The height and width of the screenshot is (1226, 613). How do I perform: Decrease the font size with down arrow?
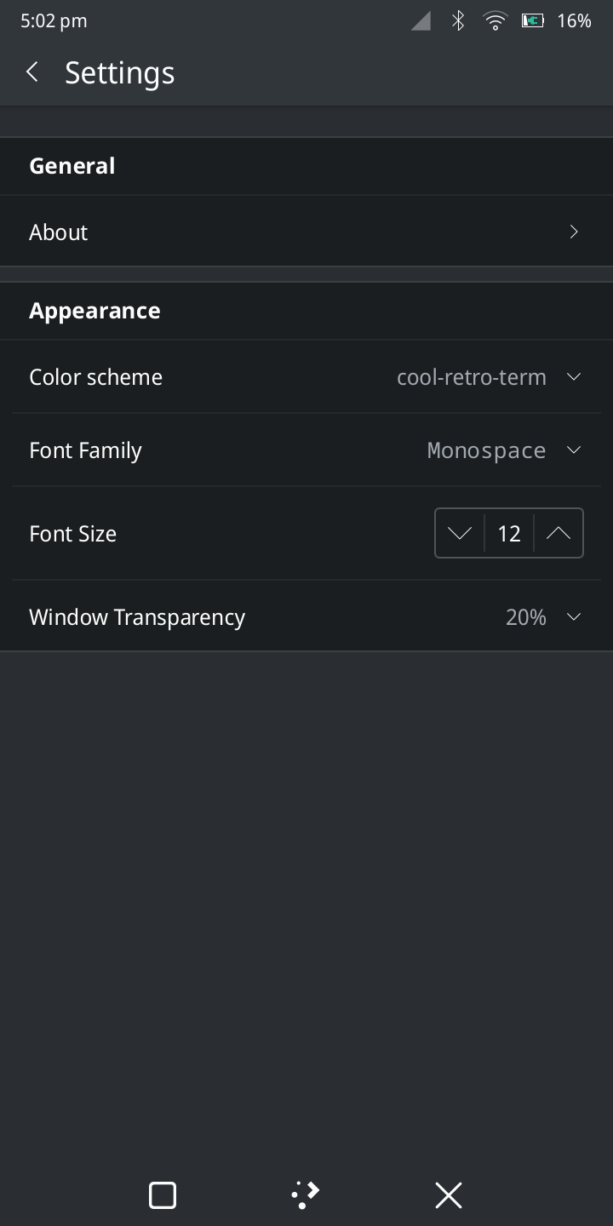pyautogui.click(x=460, y=534)
